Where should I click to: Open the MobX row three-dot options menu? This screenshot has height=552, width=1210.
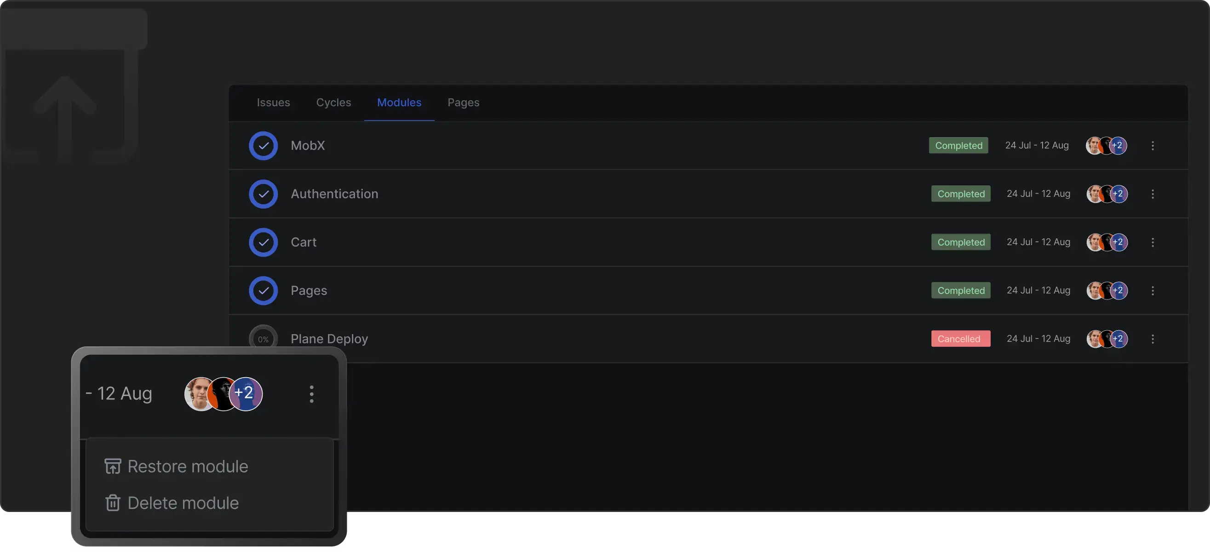pyautogui.click(x=1152, y=146)
